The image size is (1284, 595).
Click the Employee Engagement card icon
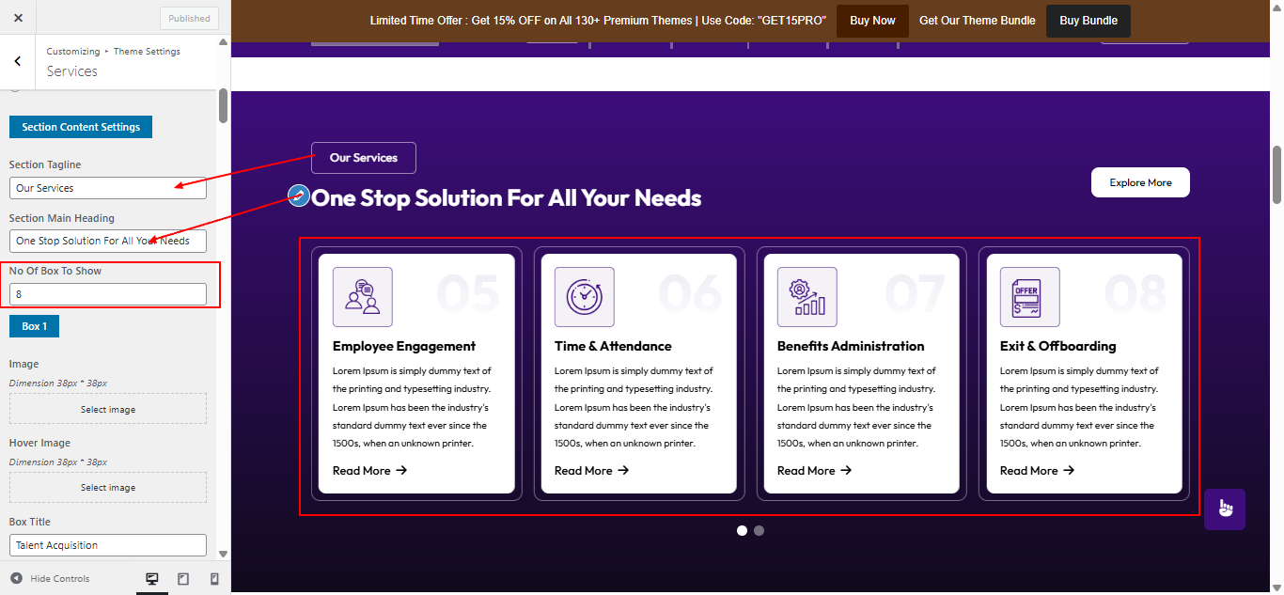(x=362, y=296)
